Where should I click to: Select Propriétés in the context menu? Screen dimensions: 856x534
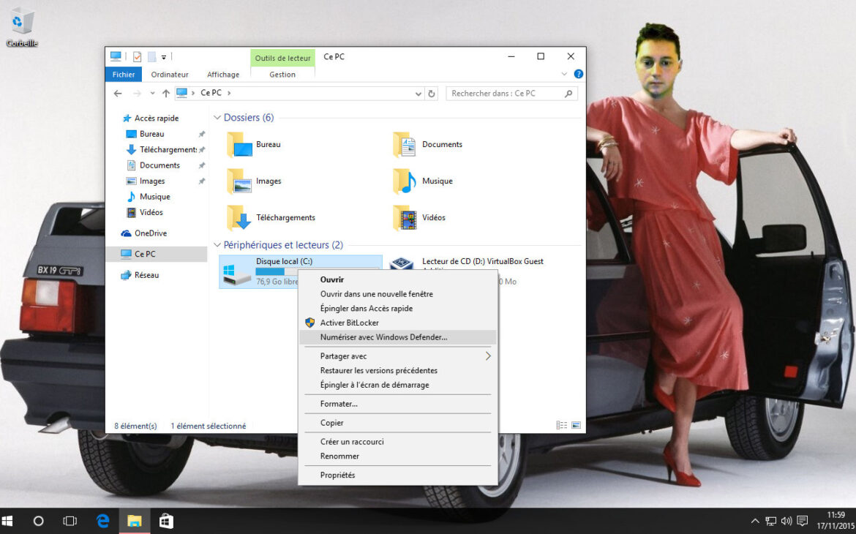click(x=337, y=475)
